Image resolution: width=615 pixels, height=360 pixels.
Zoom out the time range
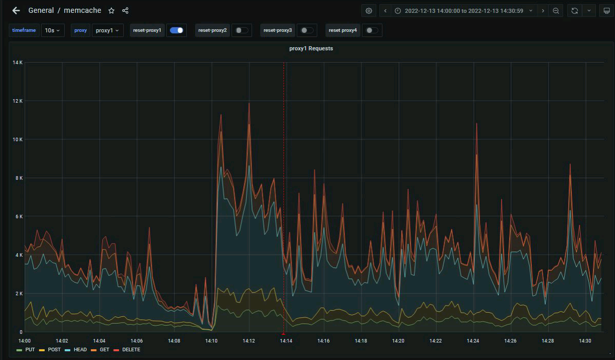point(556,11)
